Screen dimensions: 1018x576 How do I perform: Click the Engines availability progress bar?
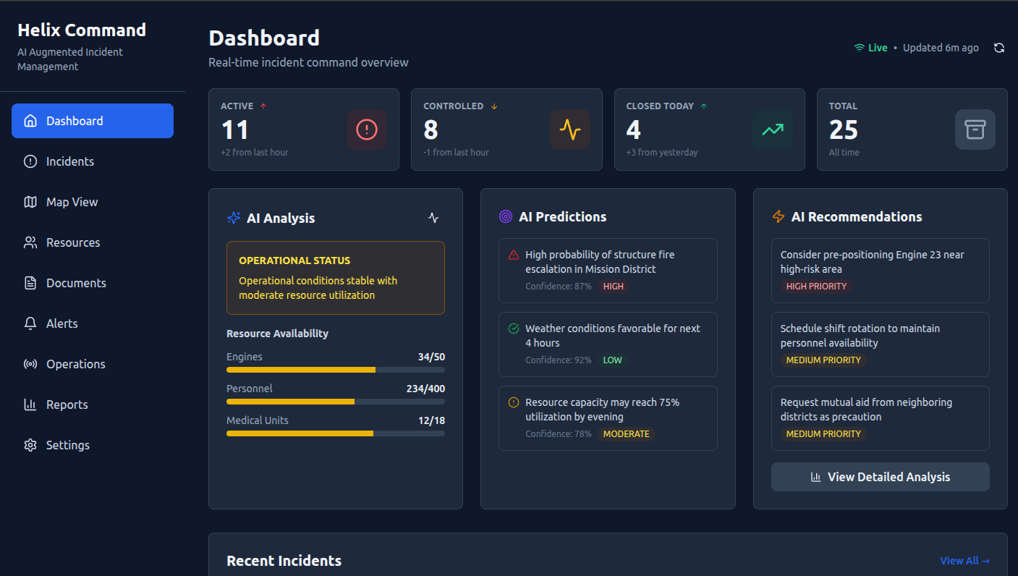coord(336,370)
